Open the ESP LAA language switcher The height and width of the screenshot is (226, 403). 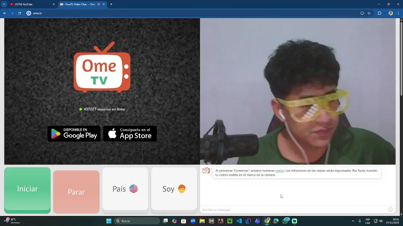(368, 221)
